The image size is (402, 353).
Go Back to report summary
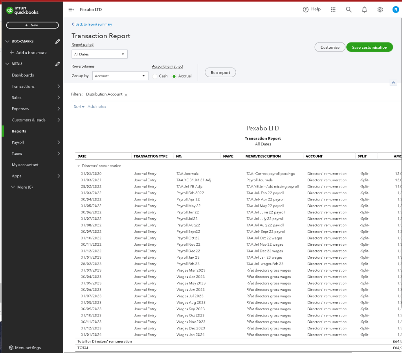92,24
